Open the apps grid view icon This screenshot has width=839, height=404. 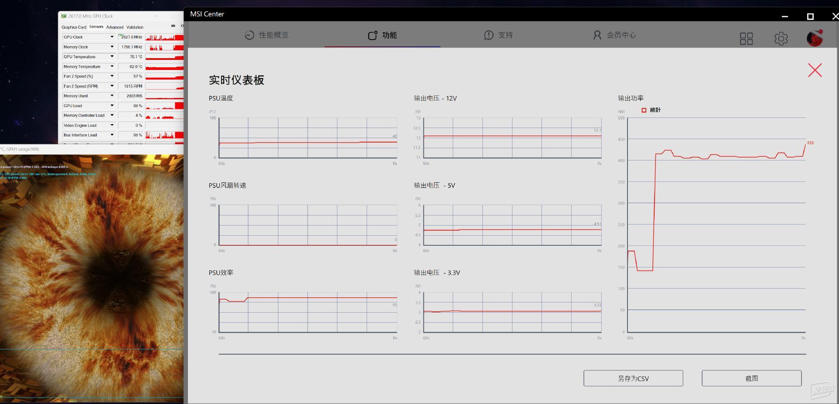(x=746, y=38)
